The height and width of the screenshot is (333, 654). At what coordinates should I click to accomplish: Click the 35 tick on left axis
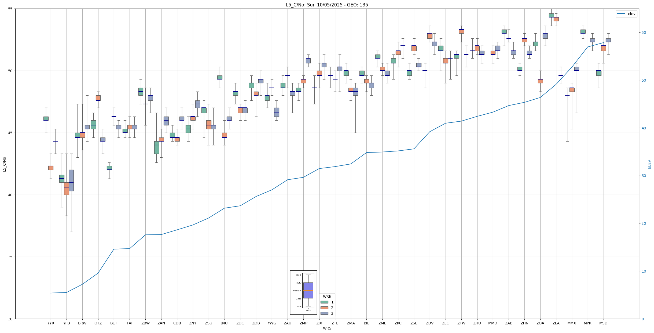tap(11, 257)
